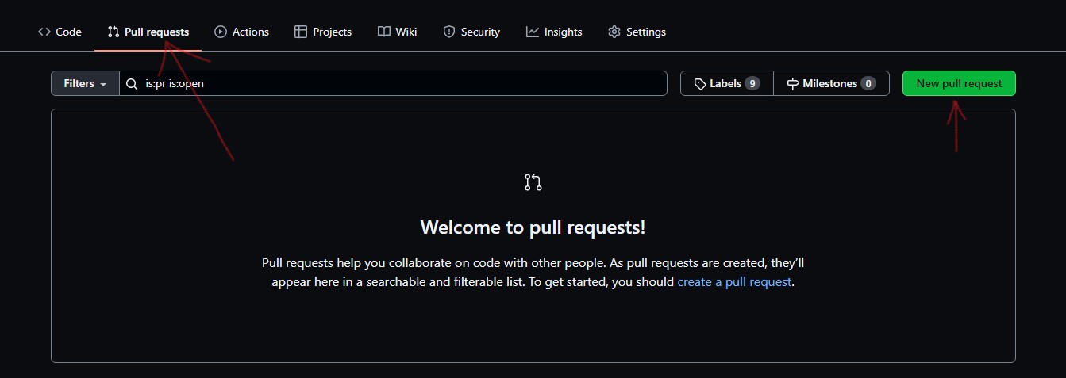Open the Projects tab
The height and width of the screenshot is (378, 1066).
tap(323, 32)
